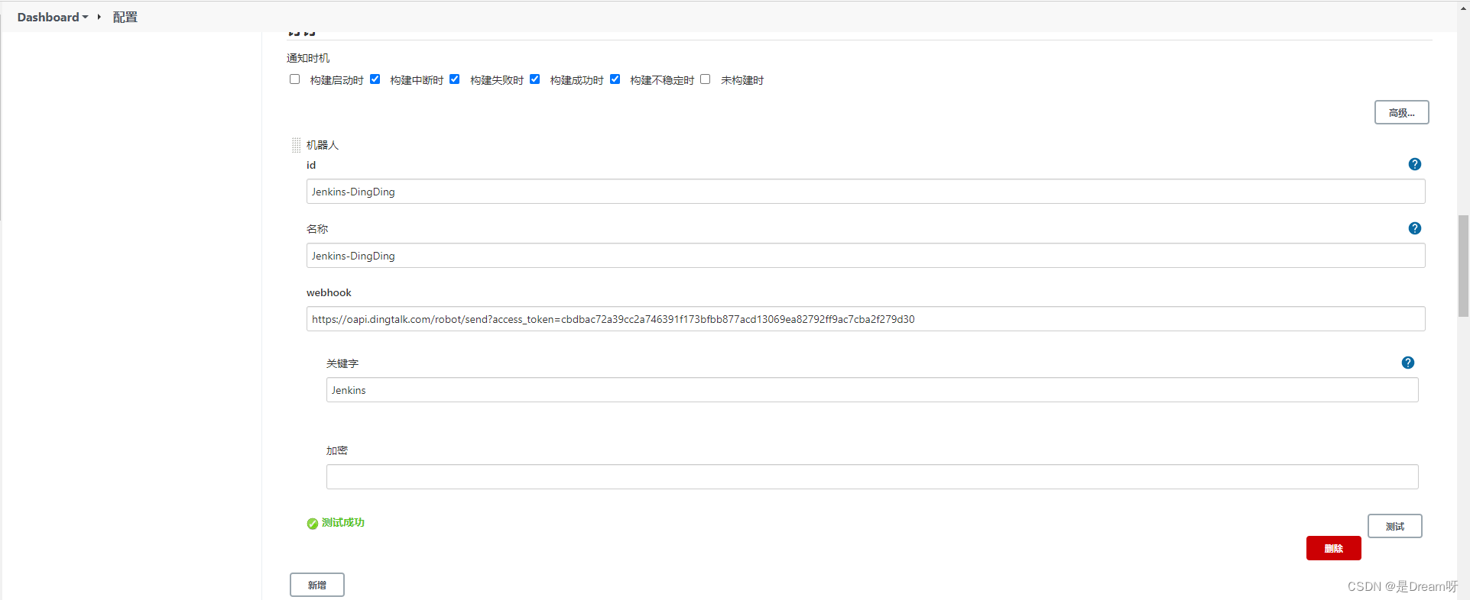Grab the drag handle beside 机器人
The image size is (1470, 600).
click(297, 145)
